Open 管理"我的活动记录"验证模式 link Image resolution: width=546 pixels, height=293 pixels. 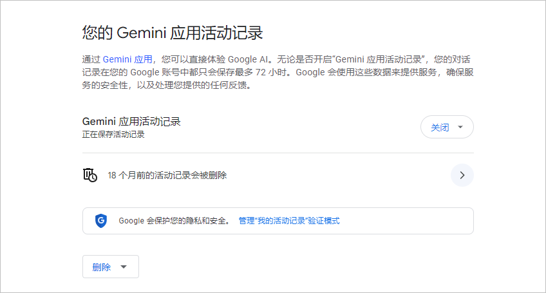point(288,221)
